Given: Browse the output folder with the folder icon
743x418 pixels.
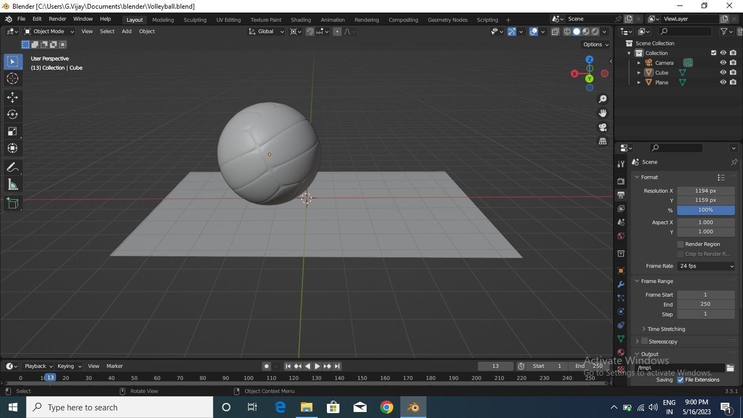Looking at the screenshot, I should 730,368.
